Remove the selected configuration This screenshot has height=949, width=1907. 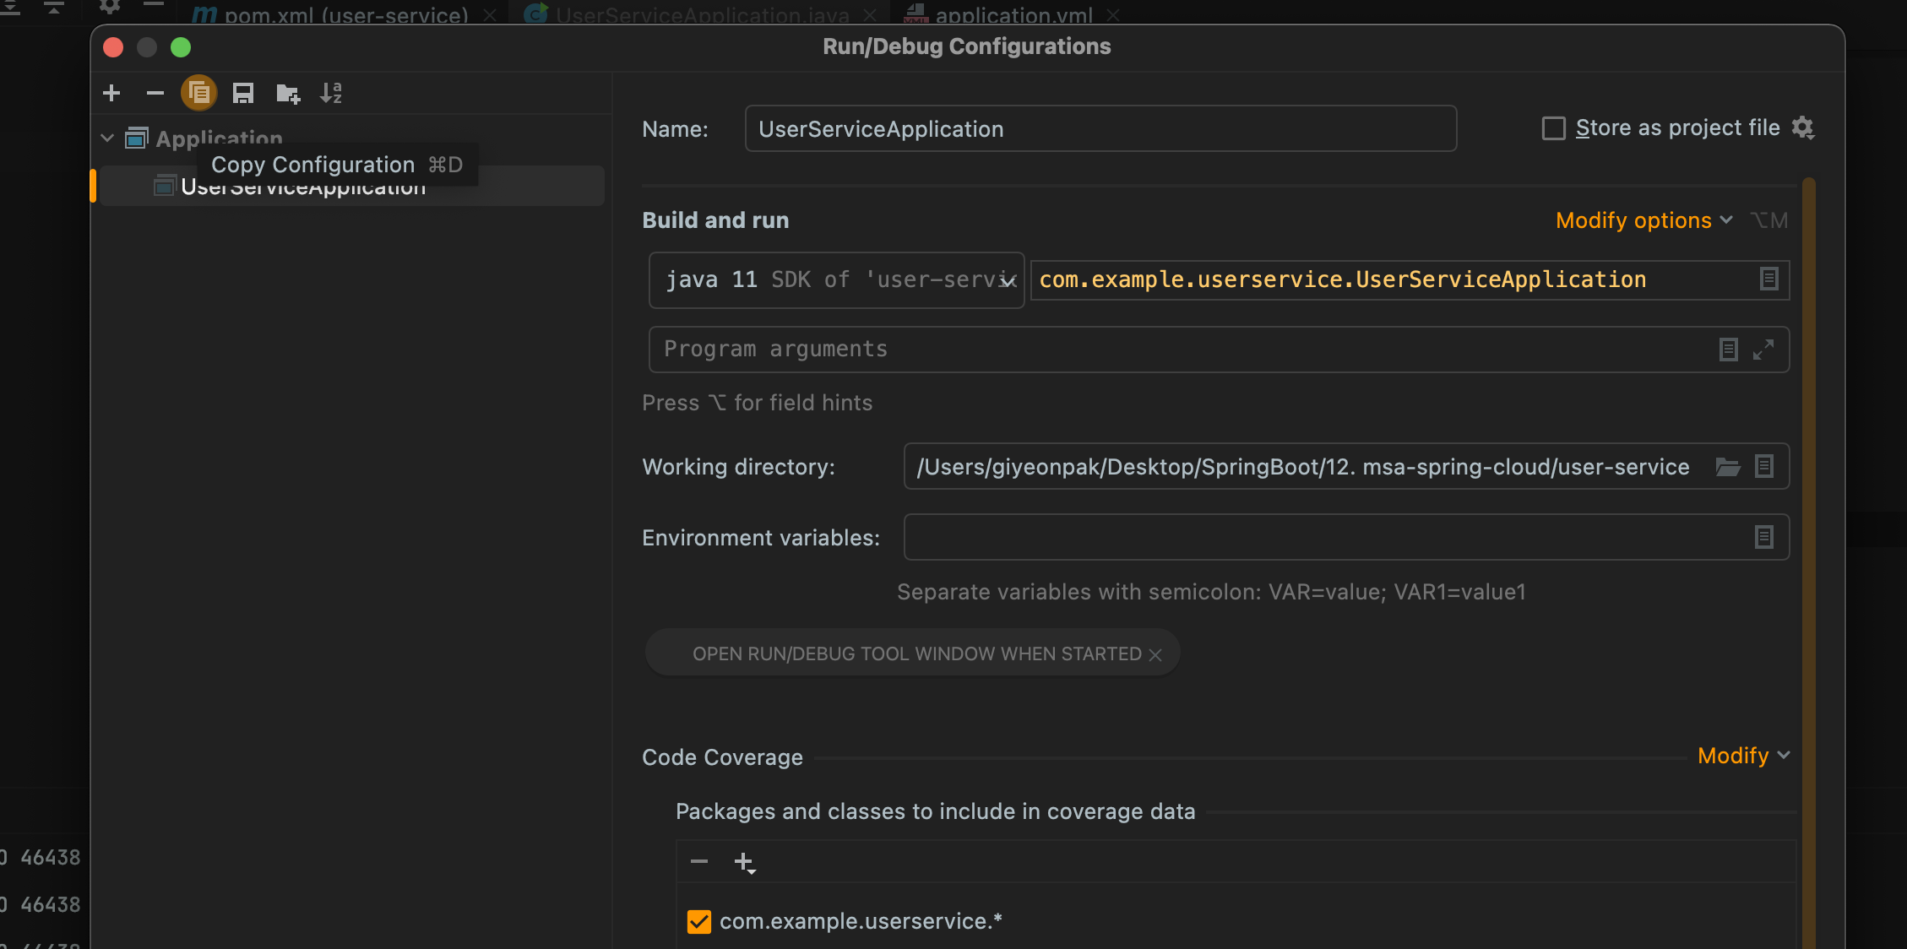point(155,93)
